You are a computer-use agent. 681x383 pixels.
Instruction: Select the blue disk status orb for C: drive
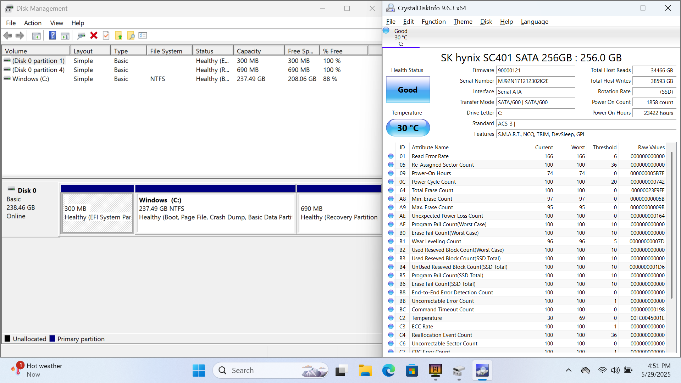click(x=386, y=31)
